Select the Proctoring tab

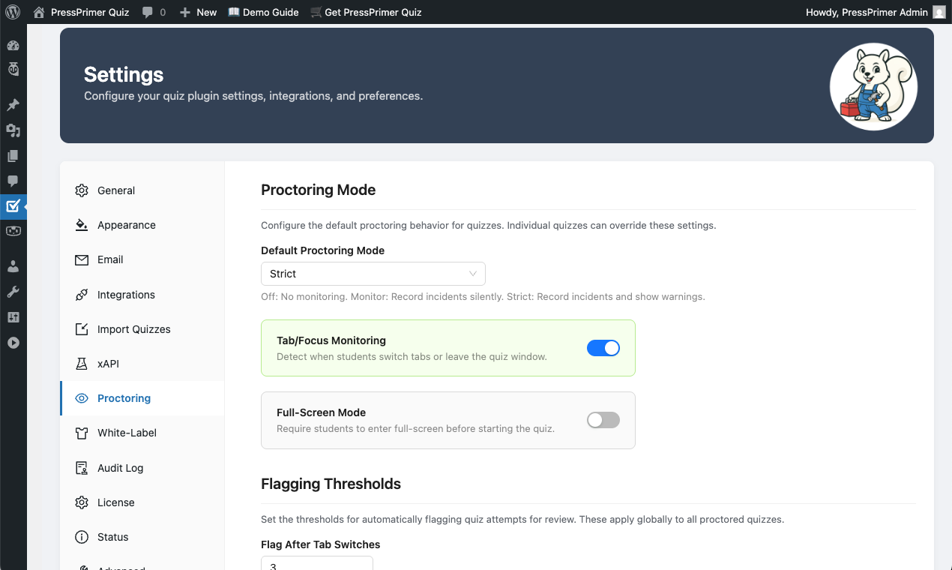pos(142,398)
